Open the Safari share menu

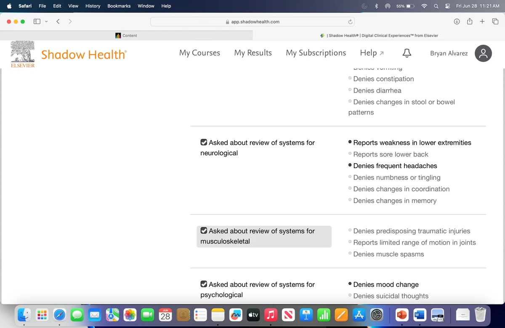(x=470, y=21)
